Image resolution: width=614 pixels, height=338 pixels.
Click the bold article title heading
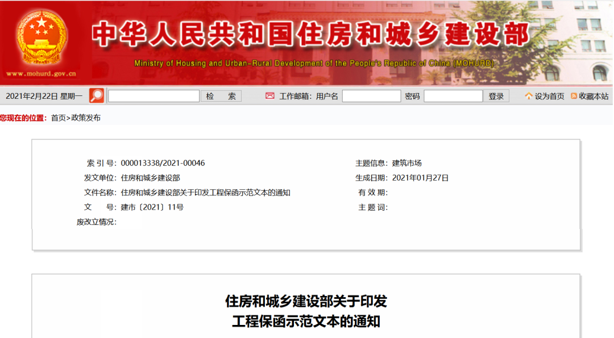306,311
